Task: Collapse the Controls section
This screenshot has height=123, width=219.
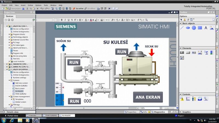Action: 180,94
